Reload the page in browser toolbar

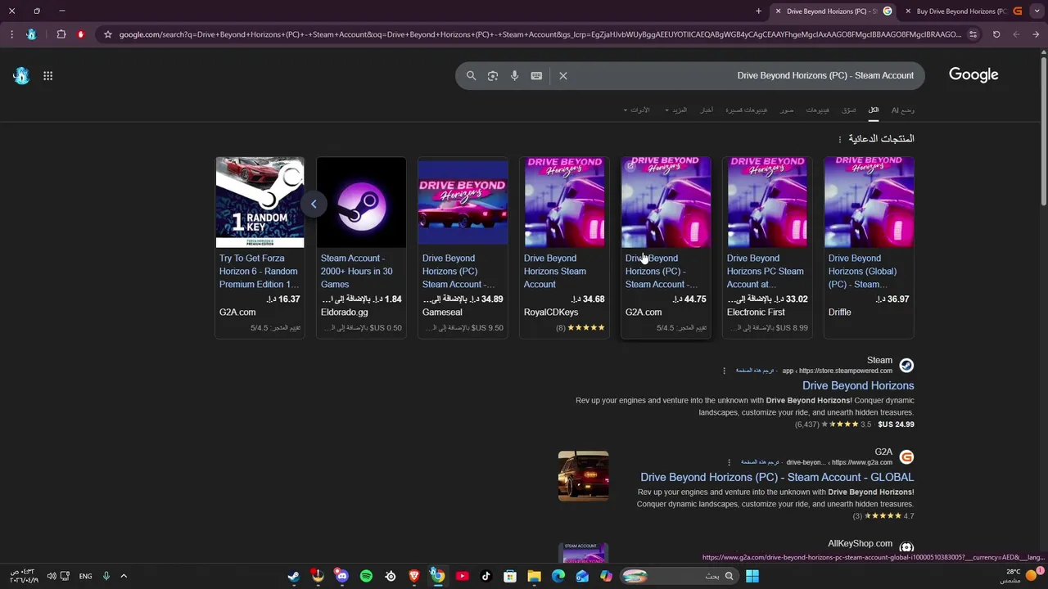[x=996, y=34]
